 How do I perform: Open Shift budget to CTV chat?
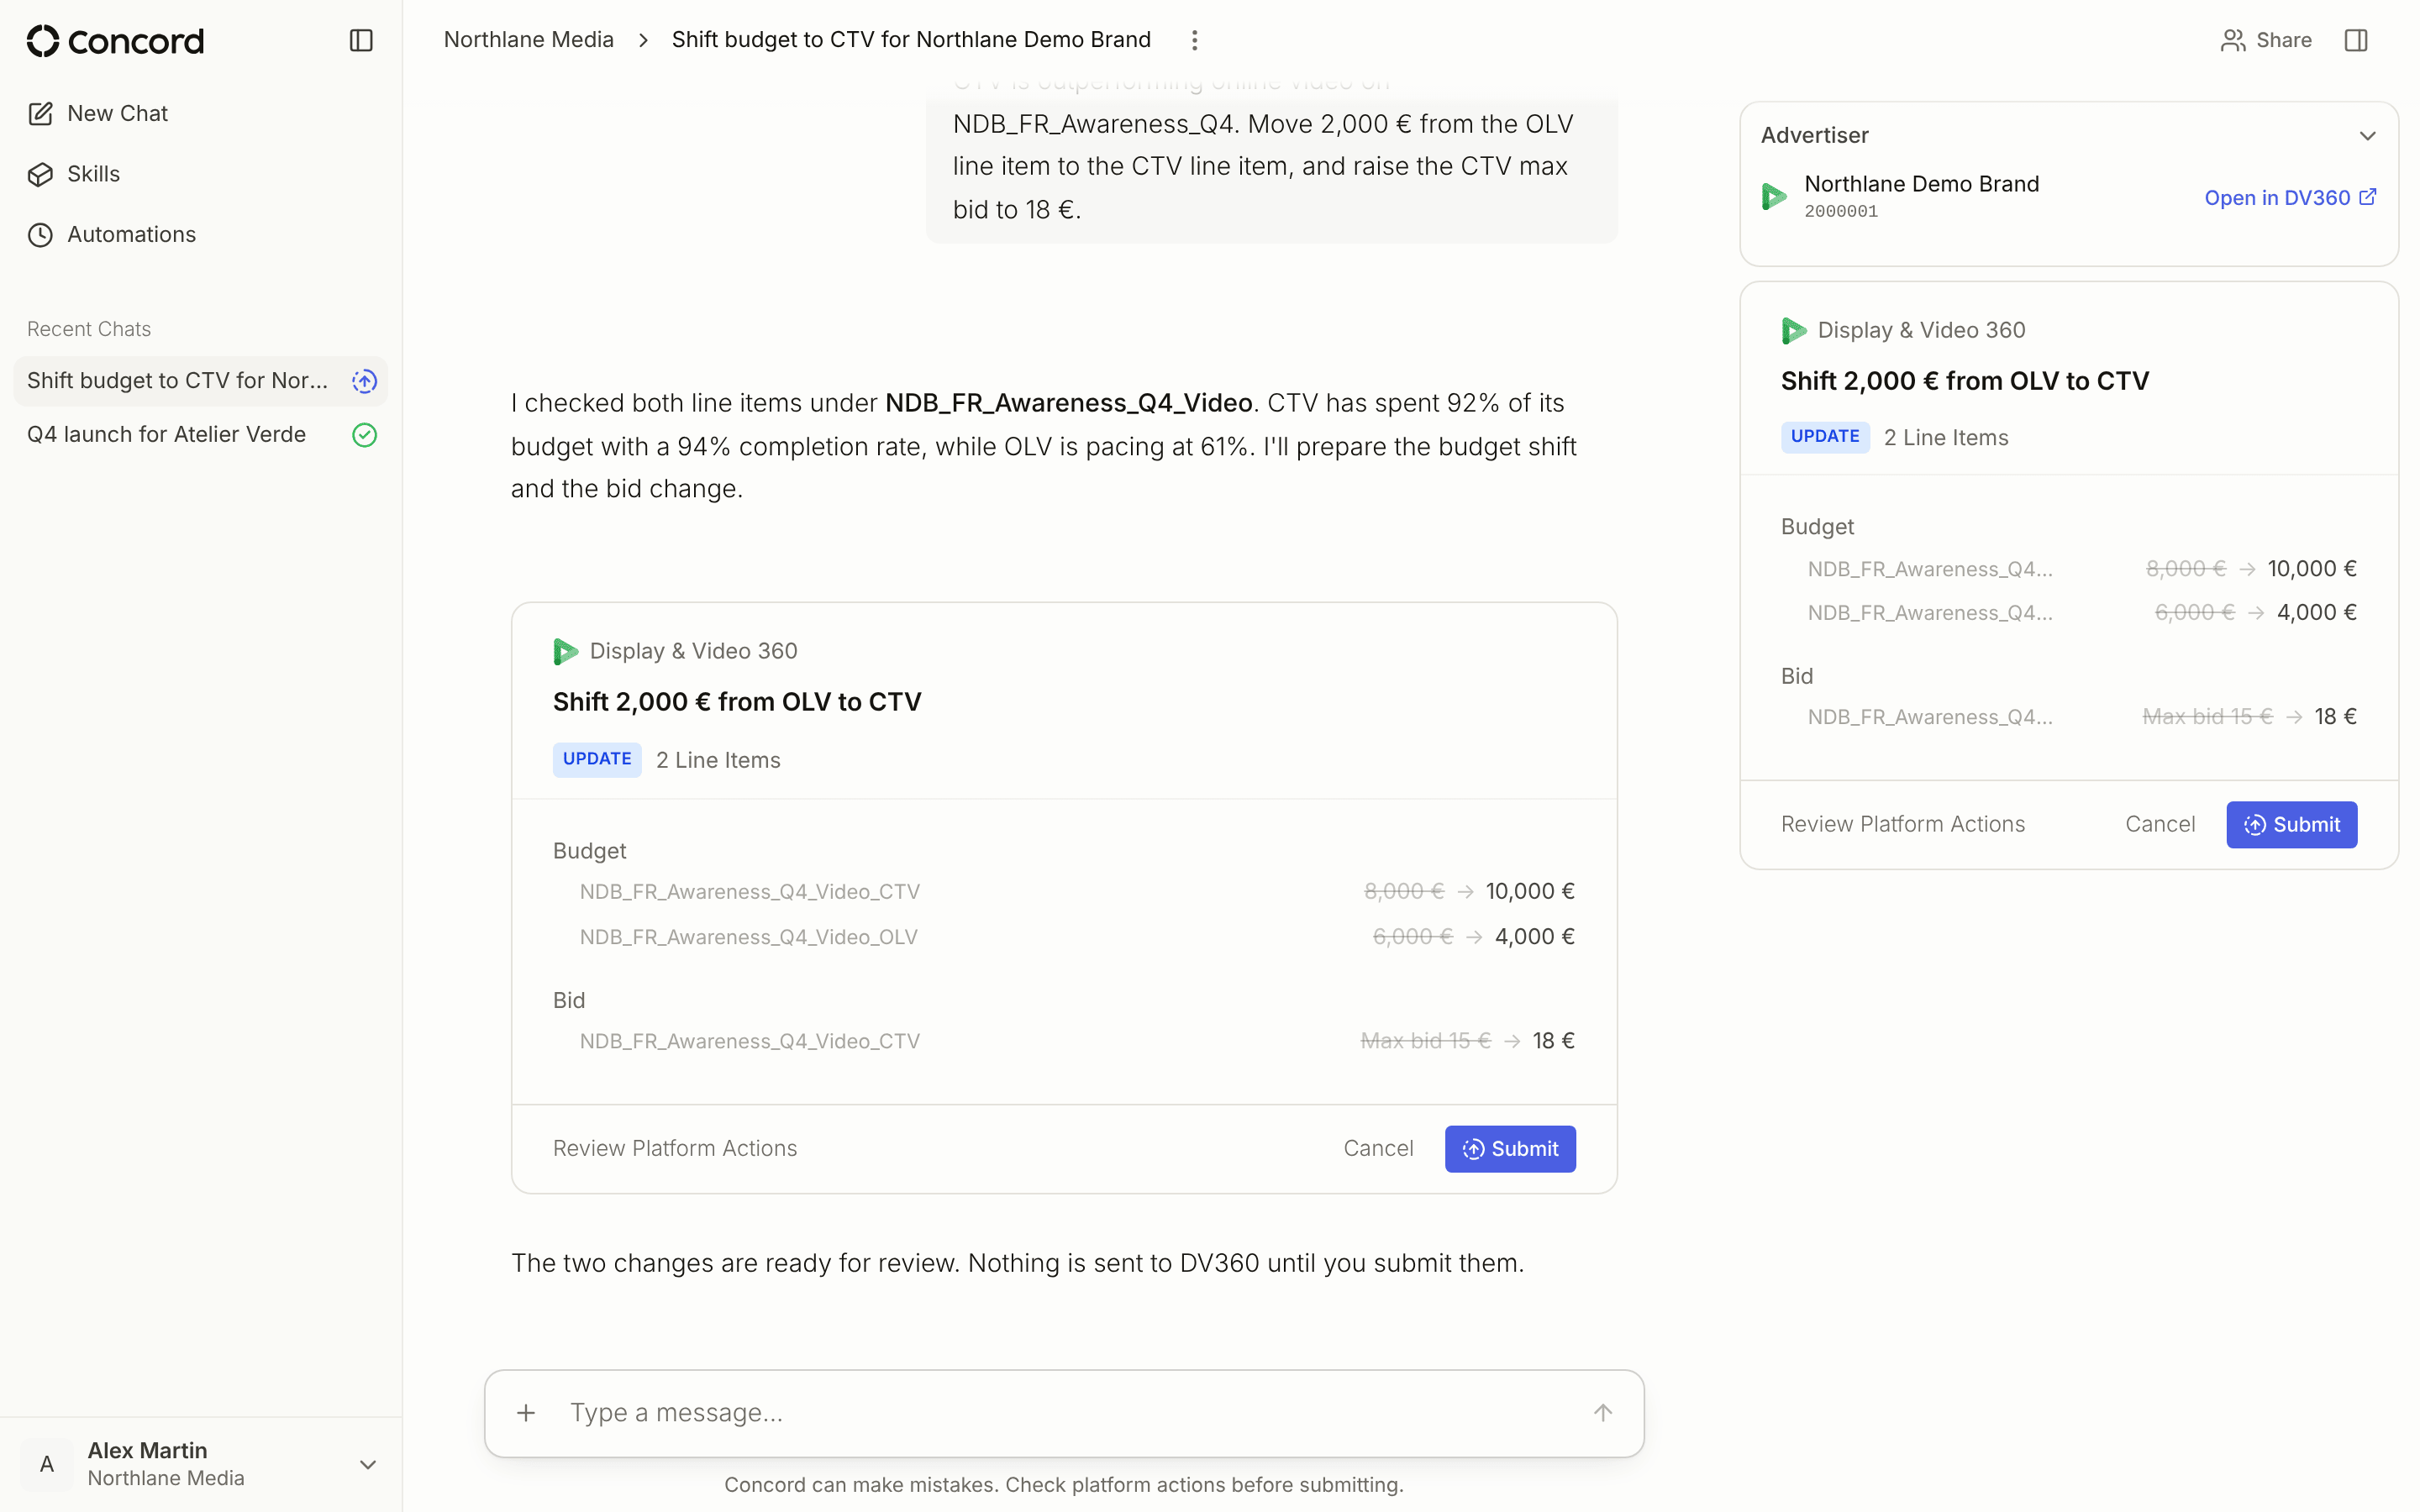pos(200,380)
